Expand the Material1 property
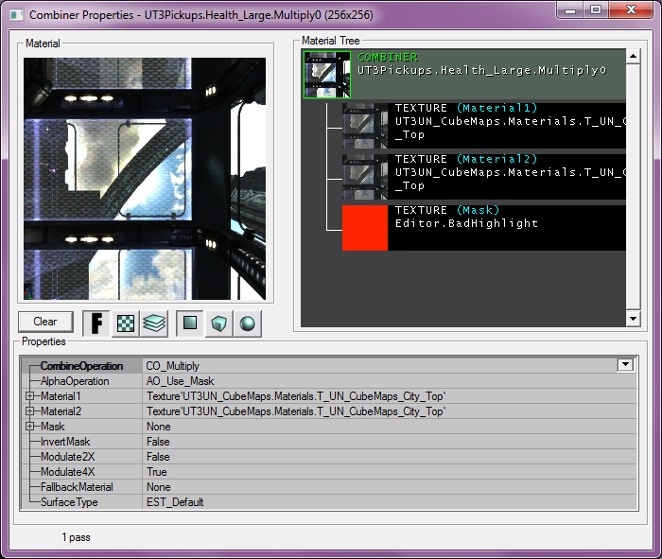 [x=30, y=396]
